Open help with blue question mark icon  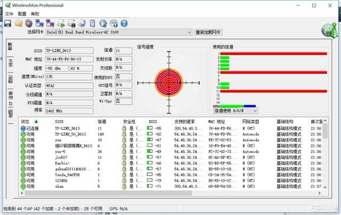(124, 23)
